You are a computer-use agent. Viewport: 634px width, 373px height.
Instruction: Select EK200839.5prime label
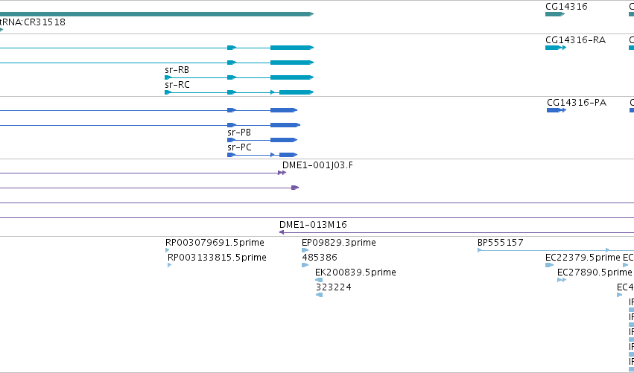[355, 272]
